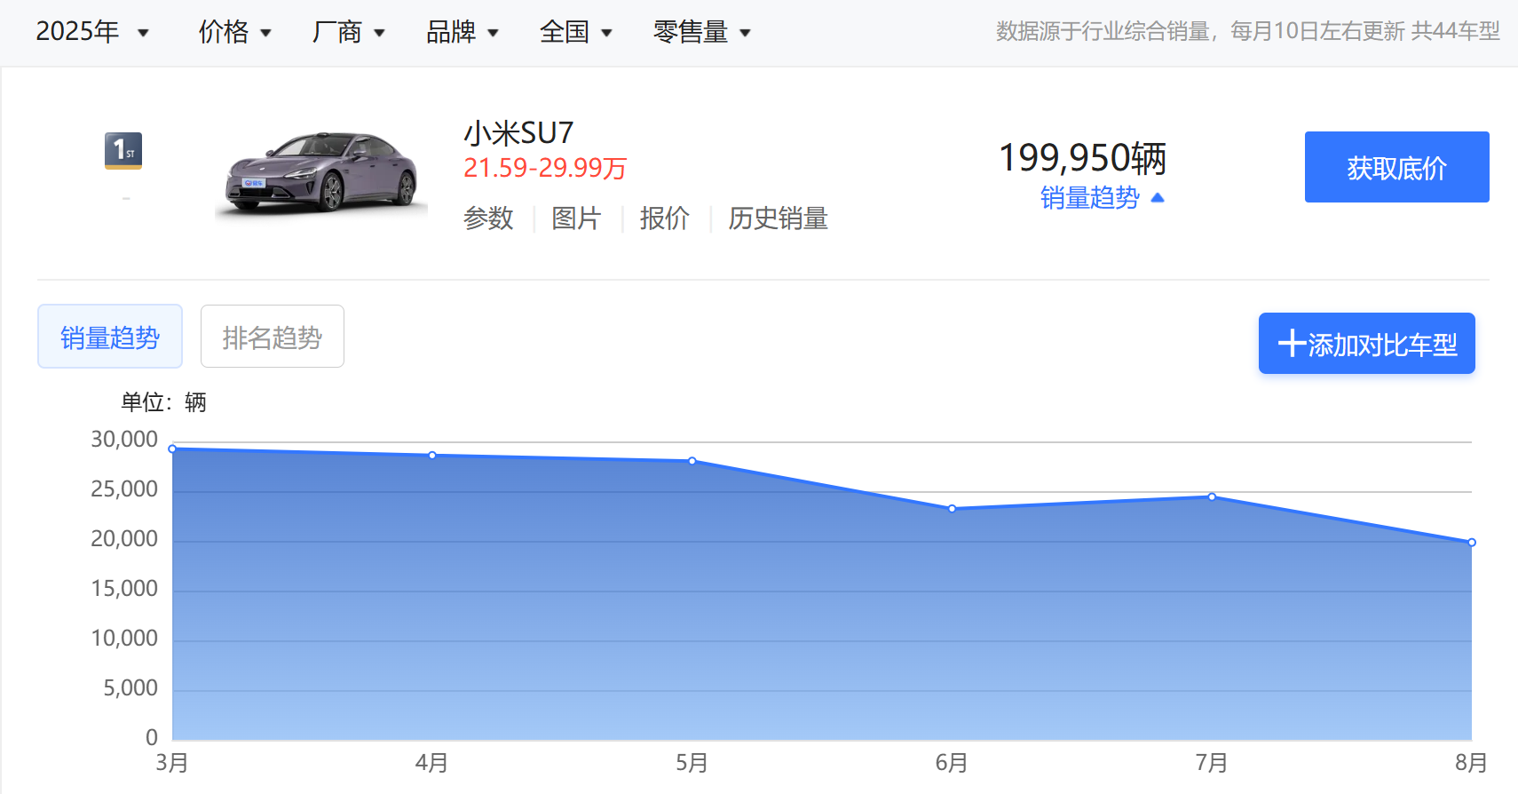
Task: Switch to the 排名趋势 ranking tab
Action: pyautogui.click(x=273, y=337)
